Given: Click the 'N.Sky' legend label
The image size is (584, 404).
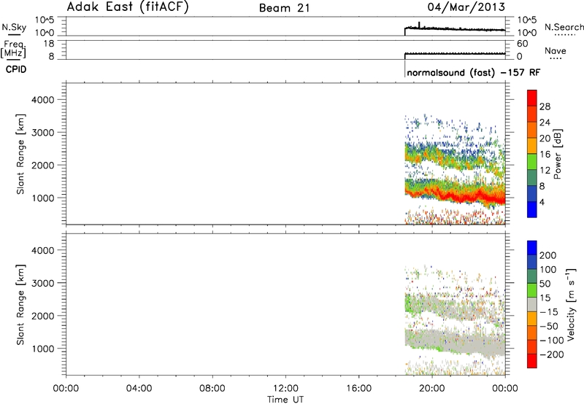Looking at the screenshot, I should 14,27.
